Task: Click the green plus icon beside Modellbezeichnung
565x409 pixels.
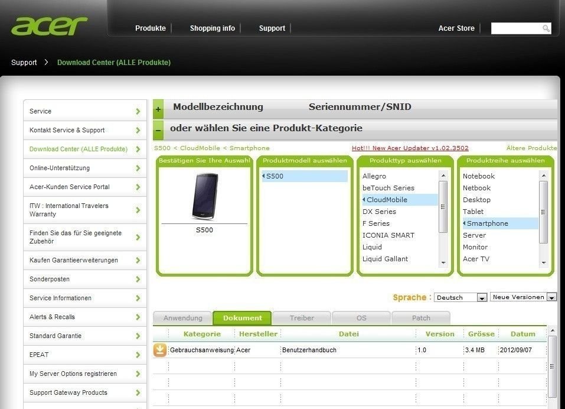Action: click(158, 109)
